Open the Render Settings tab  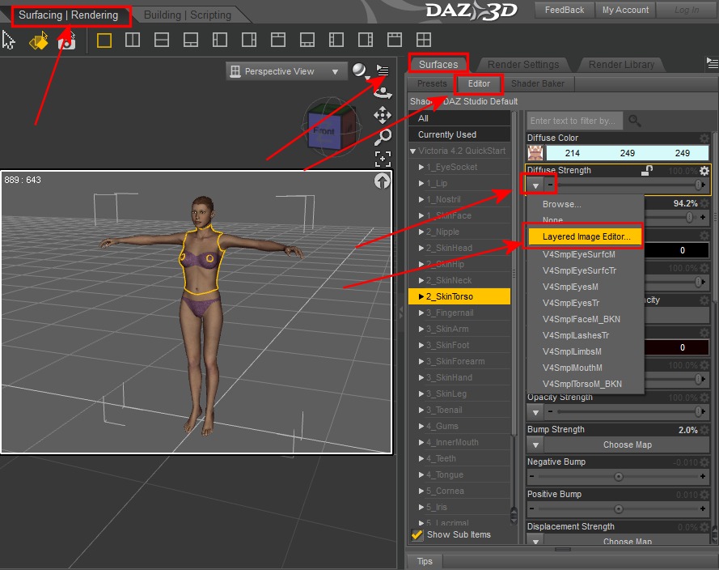pos(523,64)
